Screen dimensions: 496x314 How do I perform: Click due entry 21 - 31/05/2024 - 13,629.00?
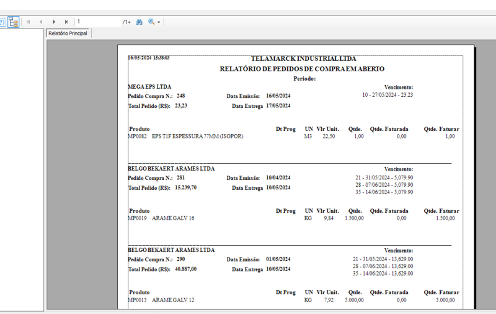click(x=383, y=259)
